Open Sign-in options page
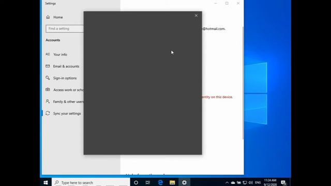 click(x=65, y=78)
